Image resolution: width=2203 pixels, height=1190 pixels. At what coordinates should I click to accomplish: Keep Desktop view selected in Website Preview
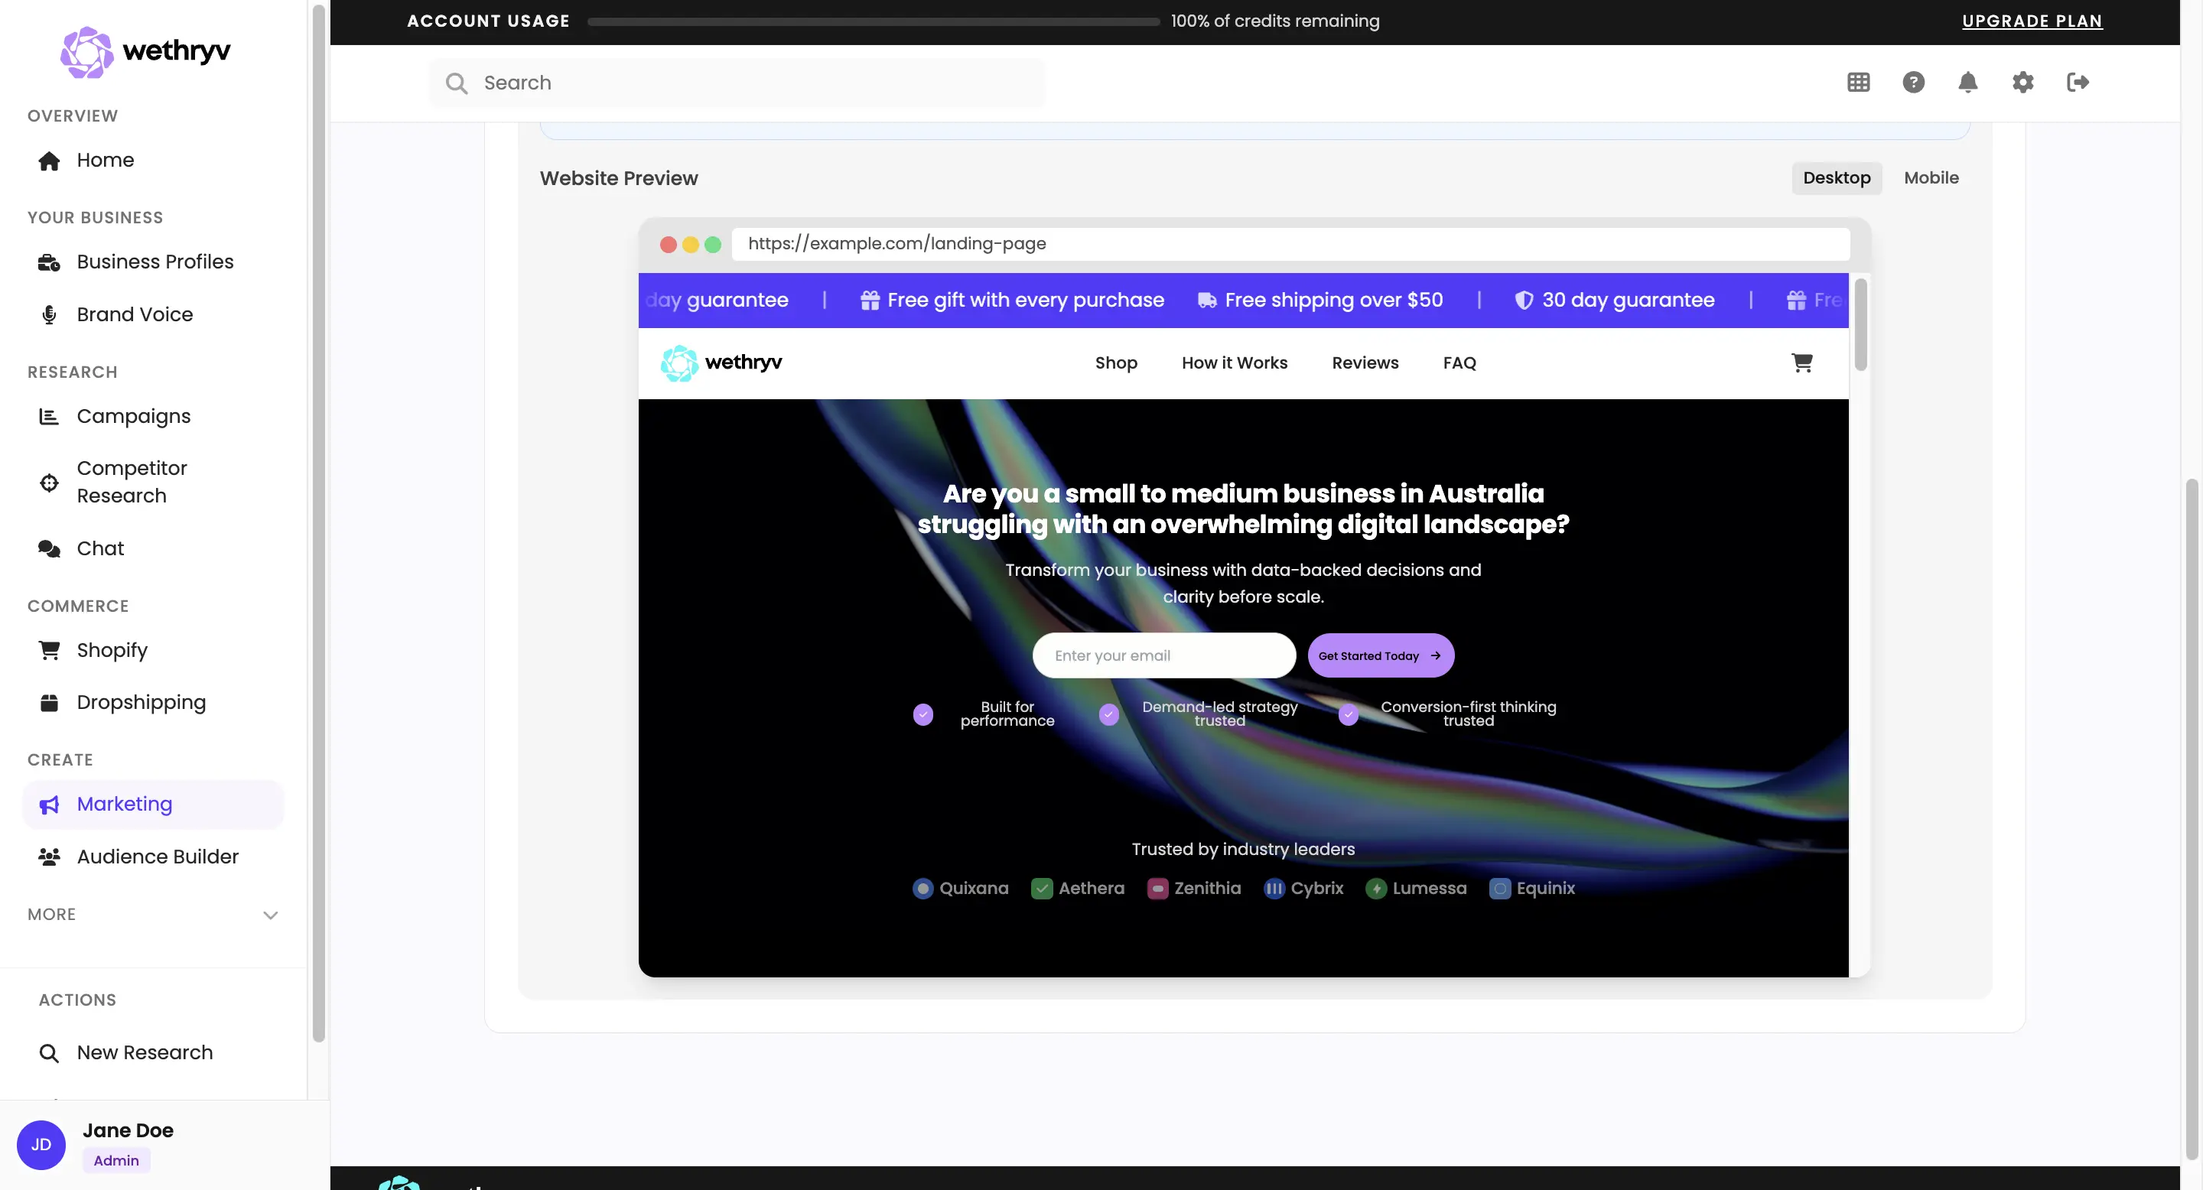click(x=1837, y=178)
